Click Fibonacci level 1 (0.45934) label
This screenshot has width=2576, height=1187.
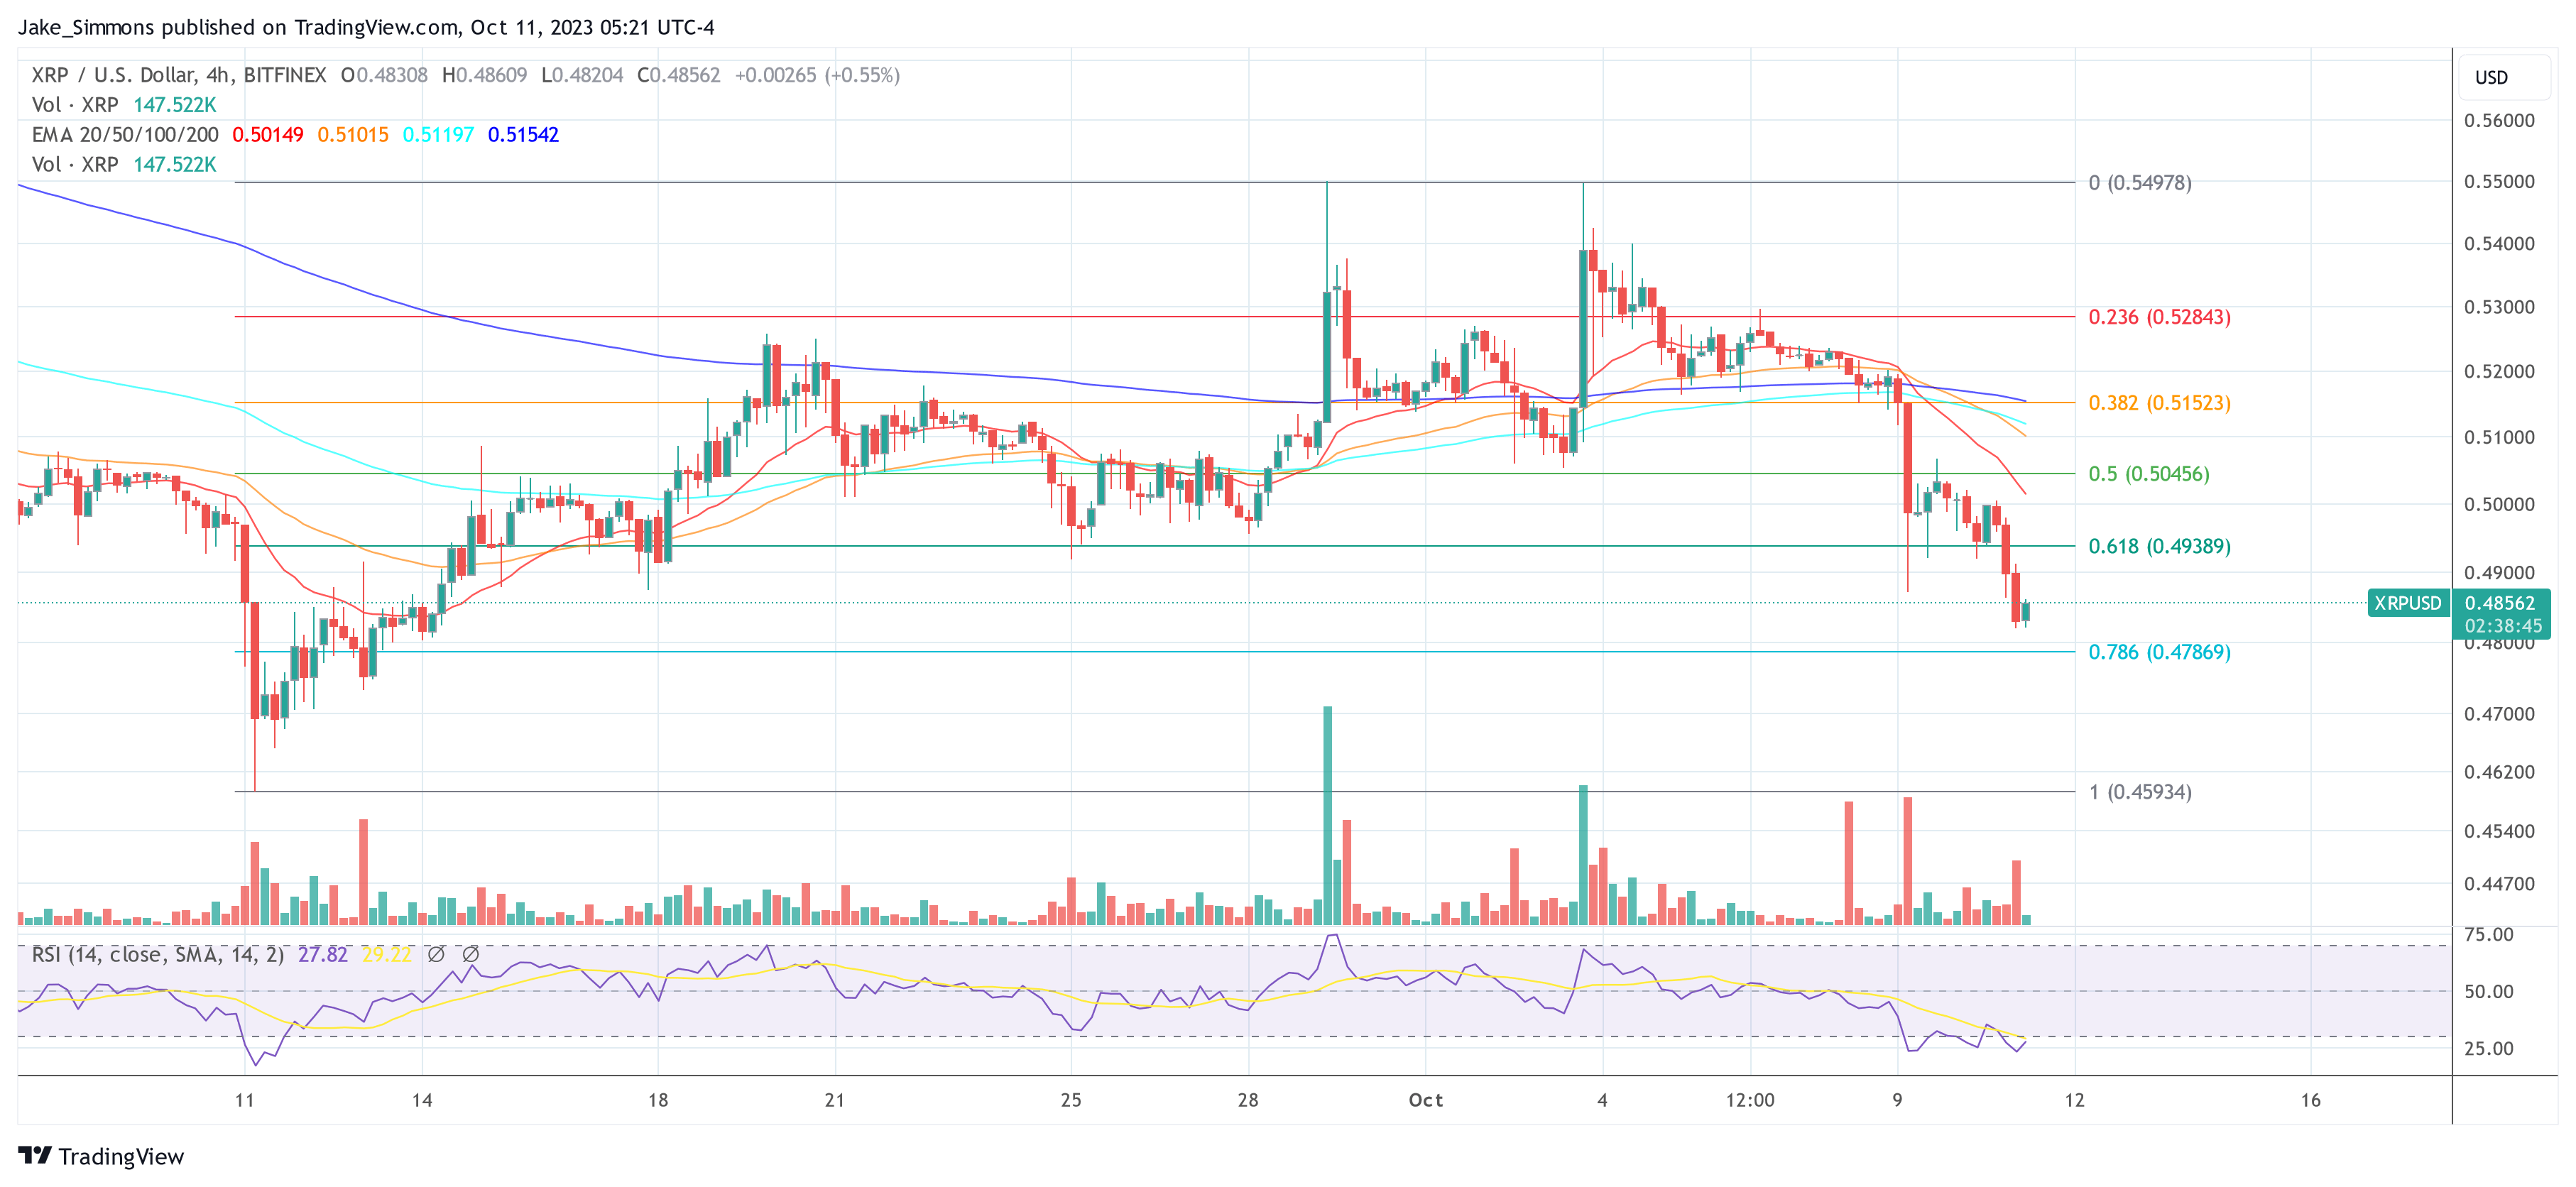point(2139,792)
